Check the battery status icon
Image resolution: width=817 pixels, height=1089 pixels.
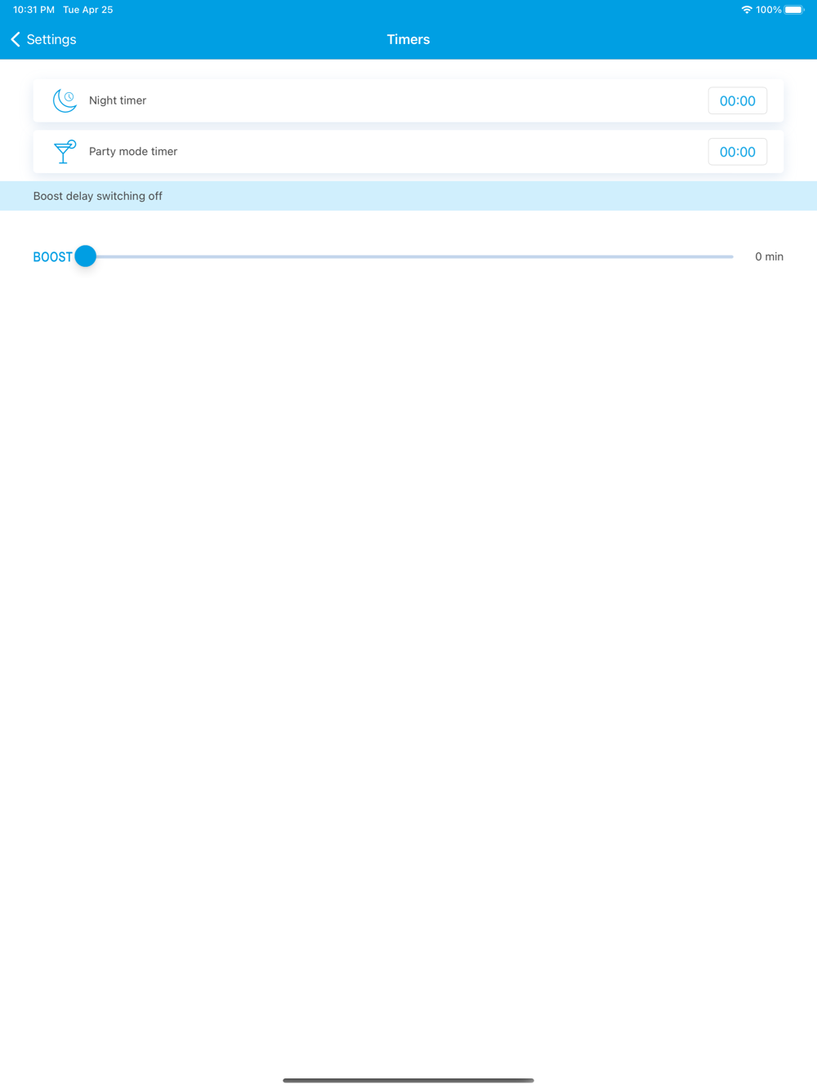[x=794, y=10]
